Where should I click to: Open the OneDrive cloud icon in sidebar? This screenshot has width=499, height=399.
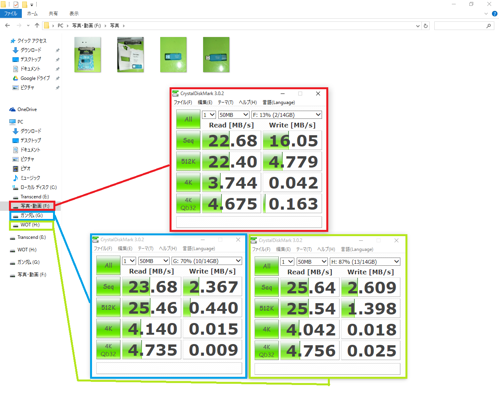(x=12, y=109)
